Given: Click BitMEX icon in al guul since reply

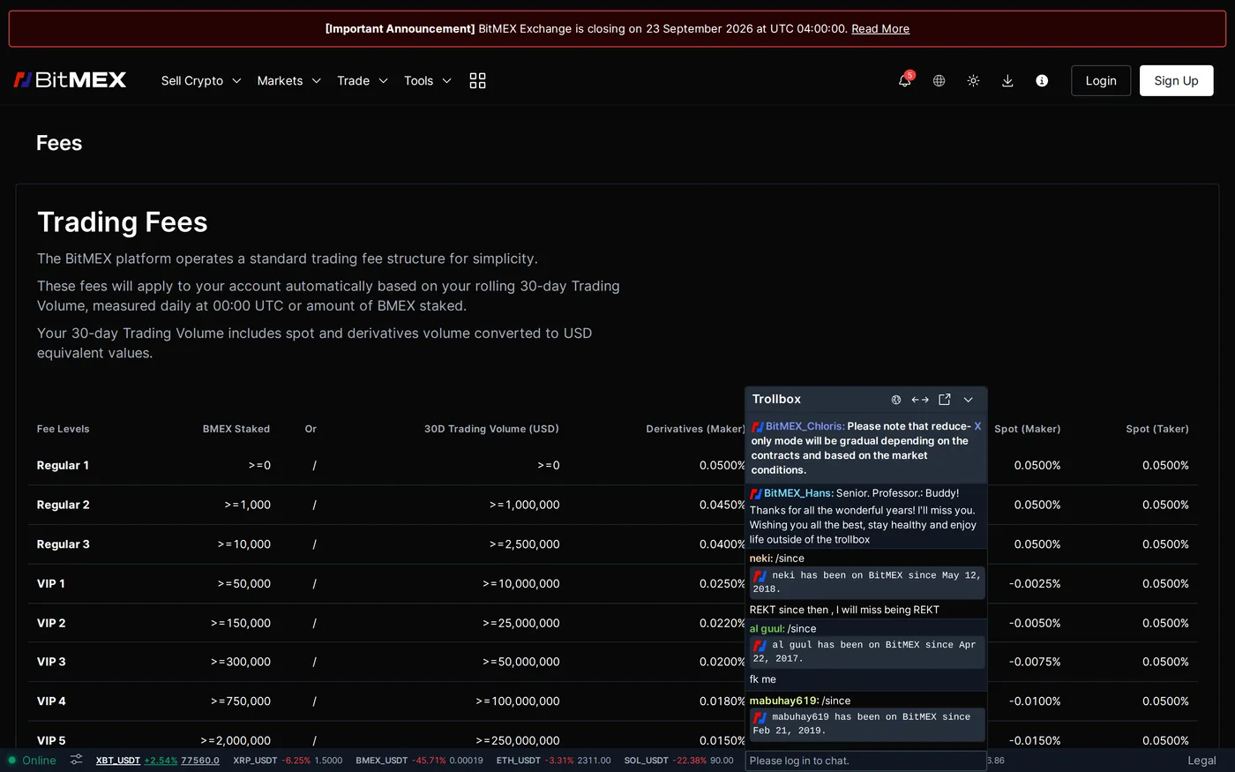Looking at the screenshot, I should 760,645.
